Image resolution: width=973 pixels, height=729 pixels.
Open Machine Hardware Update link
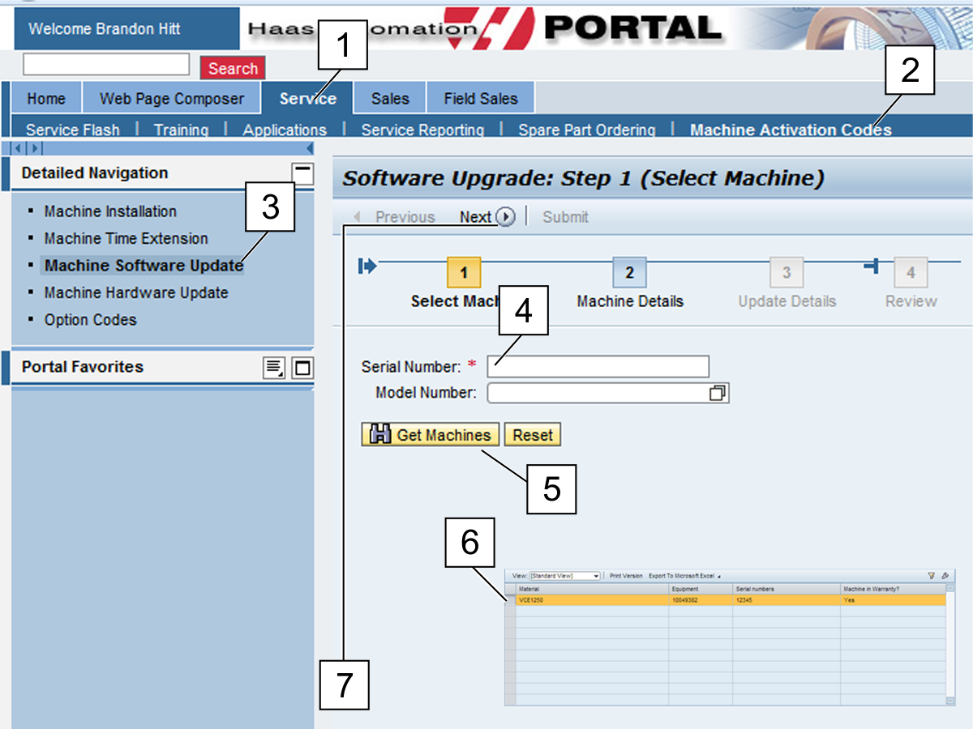point(136,292)
